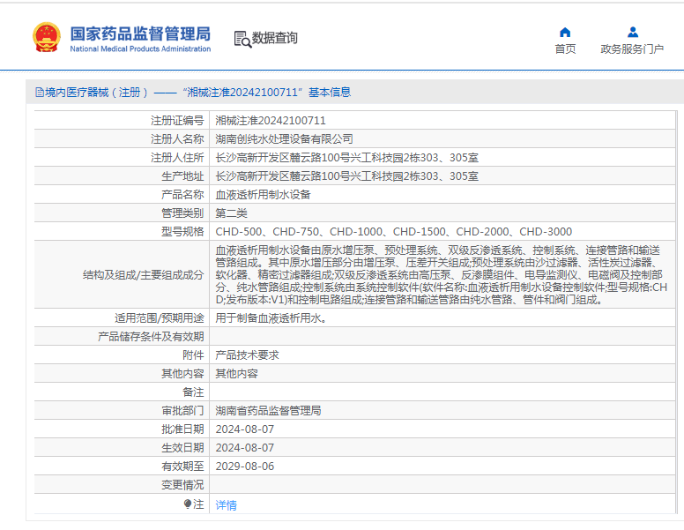Click the 备注 label
This screenshot has width=684, height=530.
193,392
